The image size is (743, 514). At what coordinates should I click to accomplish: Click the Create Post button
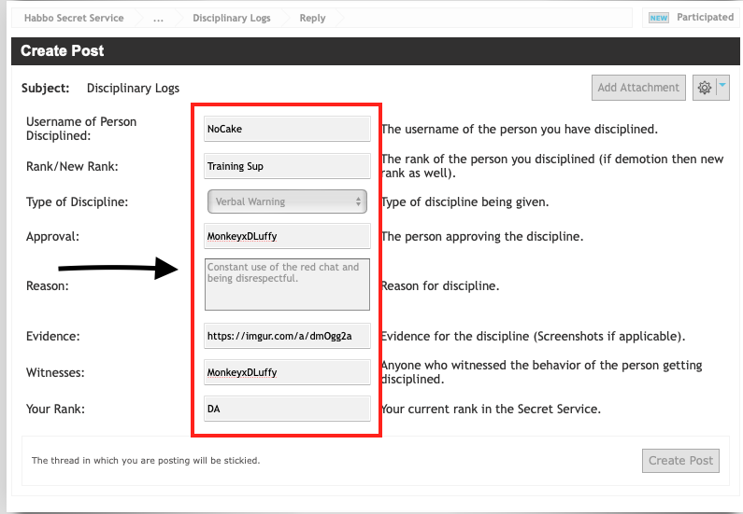tap(680, 461)
